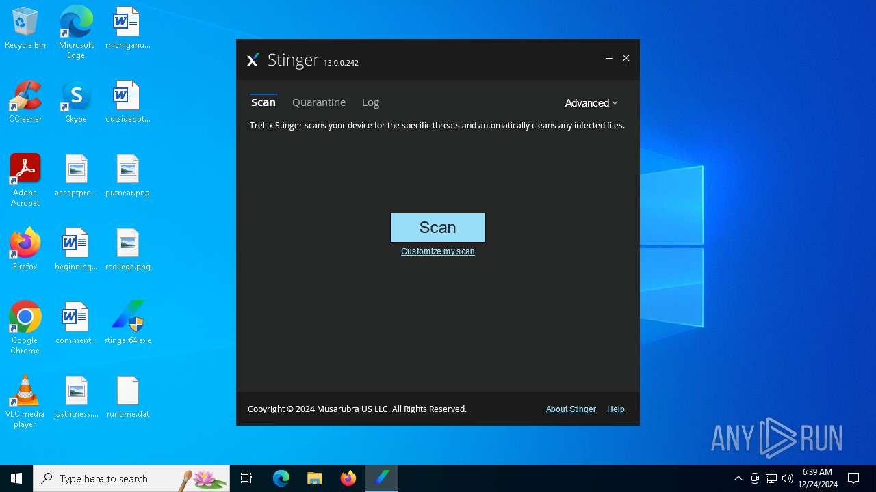This screenshot has width=876, height=492.
Task: Select the Skype desktop shortcut
Action: [x=76, y=102]
